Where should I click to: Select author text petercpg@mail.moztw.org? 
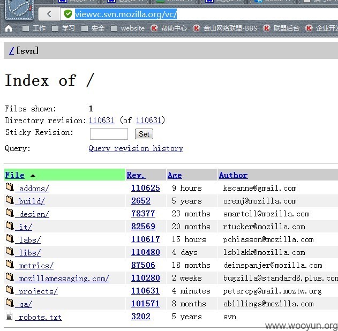click(x=273, y=291)
